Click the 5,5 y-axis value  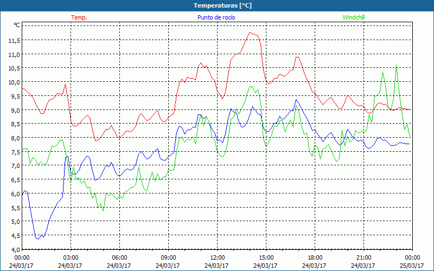[x=16, y=208]
